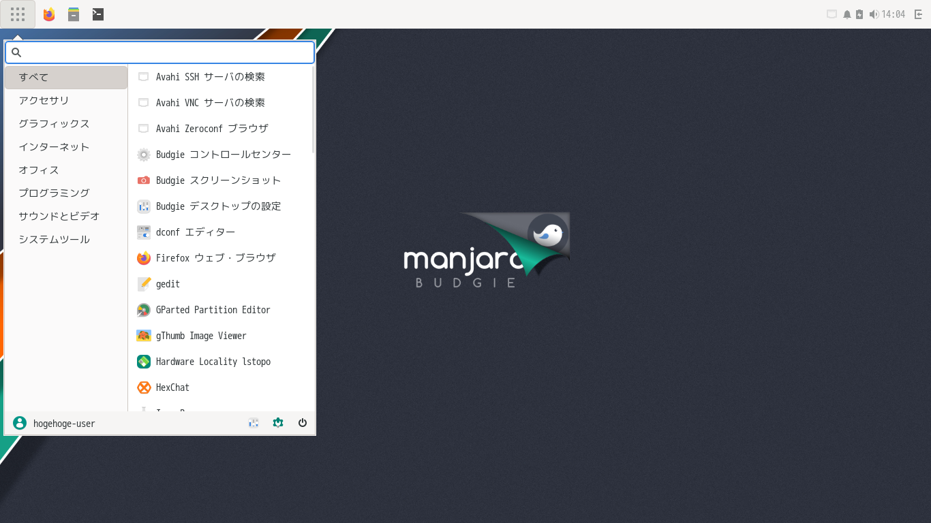Launch HexChat

(220, 387)
